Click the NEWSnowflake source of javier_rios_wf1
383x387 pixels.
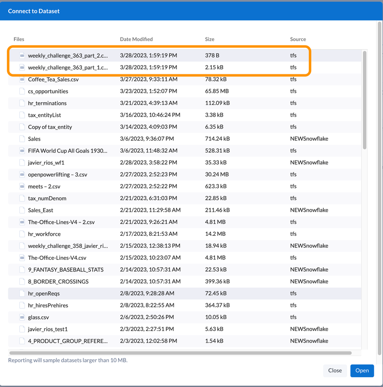click(309, 162)
